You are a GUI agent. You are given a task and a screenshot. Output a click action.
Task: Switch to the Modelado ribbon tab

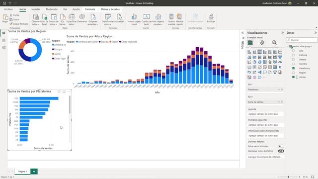[x=52, y=9]
